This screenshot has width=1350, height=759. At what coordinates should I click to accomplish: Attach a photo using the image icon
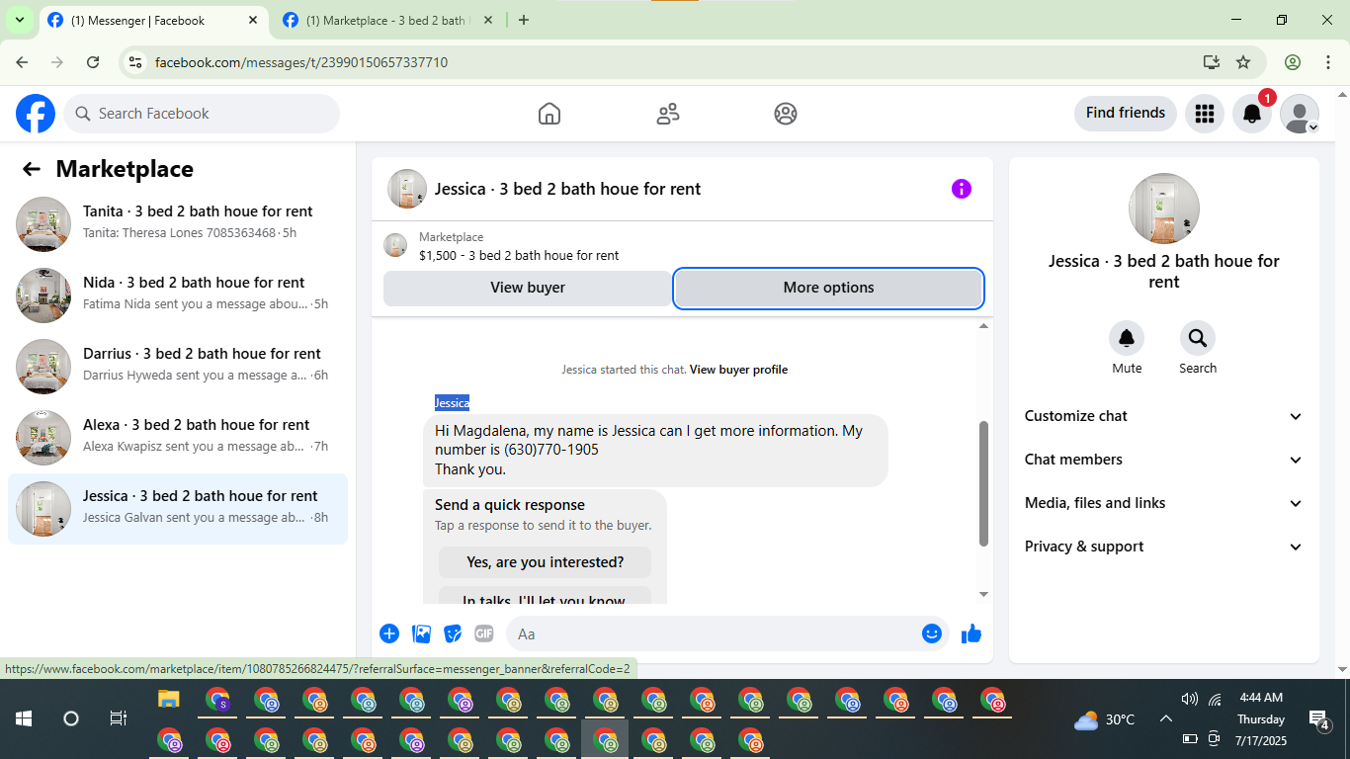pos(422,633)
